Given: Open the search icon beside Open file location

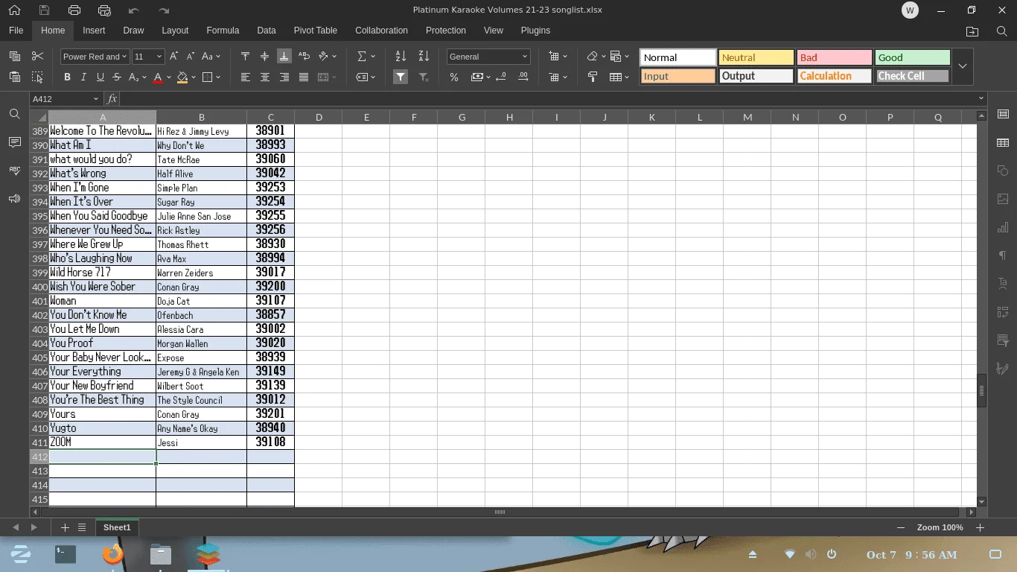Looking at the screenshot, I should tap(1001, 31).
